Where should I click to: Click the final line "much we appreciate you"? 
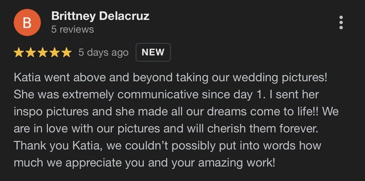click(x=144, y=163)
